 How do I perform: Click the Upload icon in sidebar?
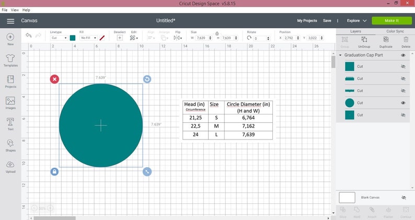point(10,167)
